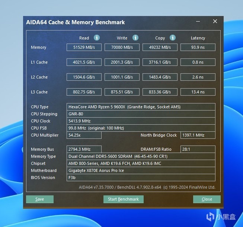Click the Save button
The width and height of the screenshot is (243, 227).
click(x=40, y=199)
